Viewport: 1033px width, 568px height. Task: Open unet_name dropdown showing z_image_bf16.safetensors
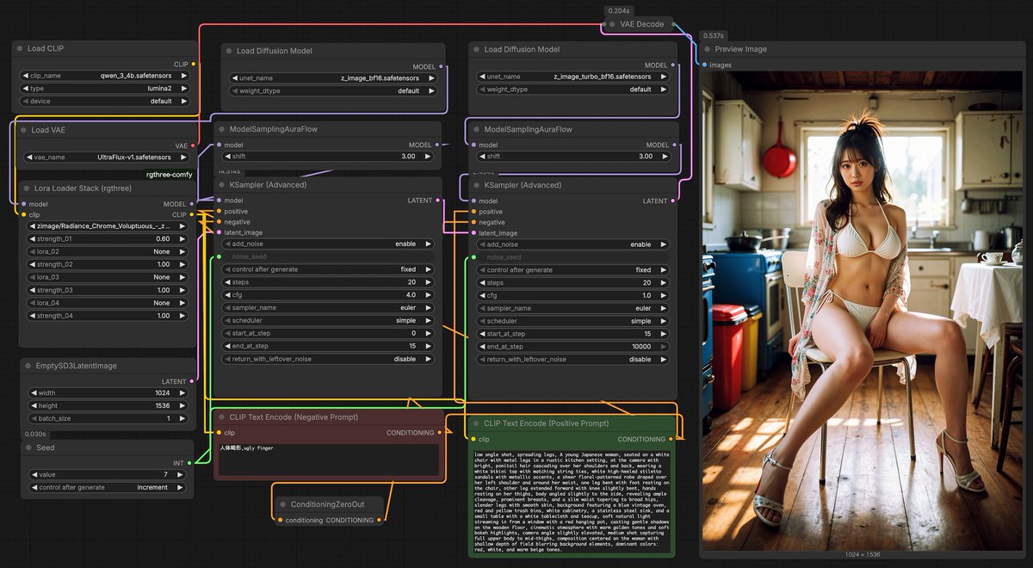(x=333, y=78)
